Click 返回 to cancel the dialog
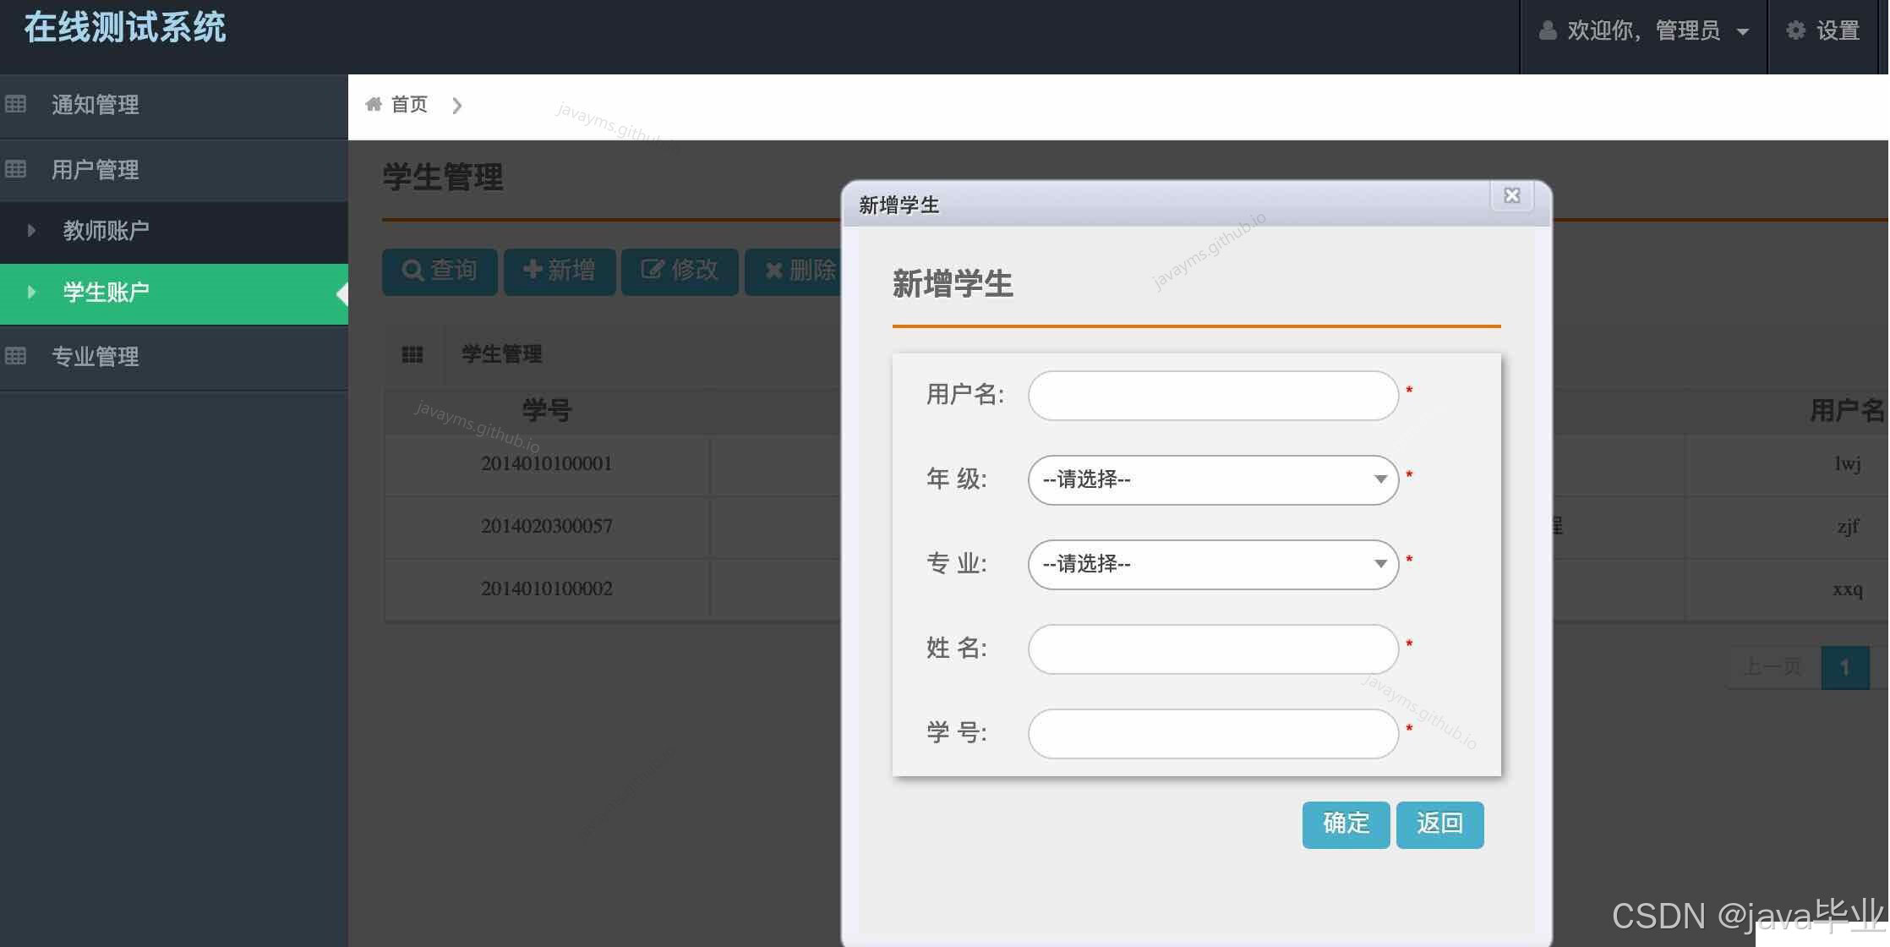1890x947 pixels. [x=1439, y=824]
